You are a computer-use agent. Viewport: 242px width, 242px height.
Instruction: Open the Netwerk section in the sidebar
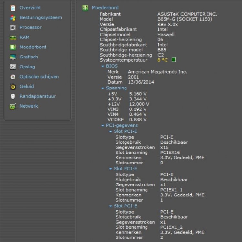[x=29, y=106]
